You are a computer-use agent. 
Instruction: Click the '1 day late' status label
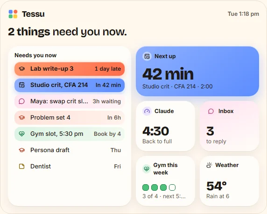click(x=108, y=69)
